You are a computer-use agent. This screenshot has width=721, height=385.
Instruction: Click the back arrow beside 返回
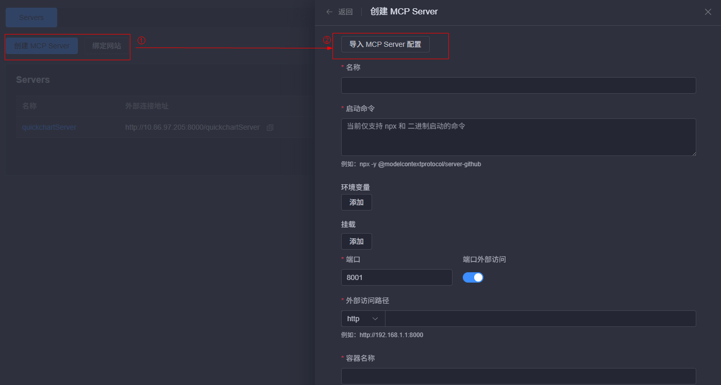pyautogui.click(x=329, y=11)
